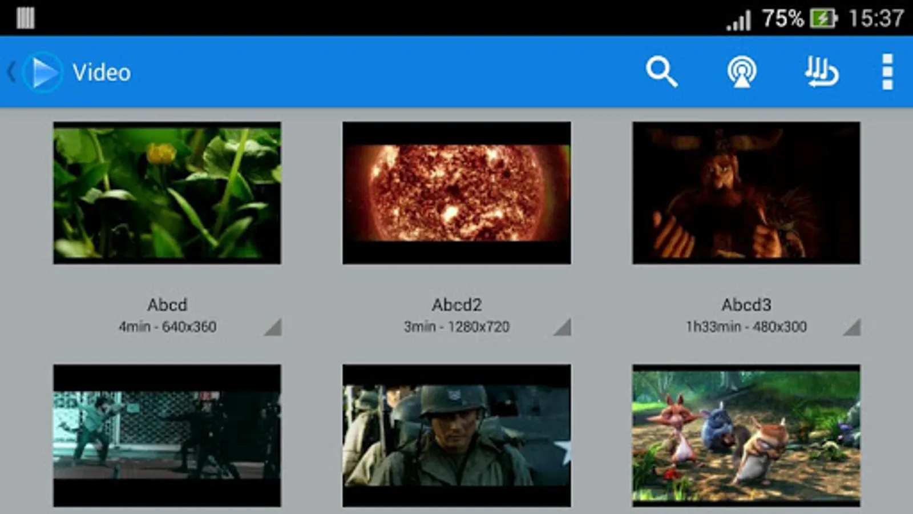Open the Abcd3 dark animated video thumbnail
Image resolution: width=913 pixels, height=514 pixels.
point(746,192)
